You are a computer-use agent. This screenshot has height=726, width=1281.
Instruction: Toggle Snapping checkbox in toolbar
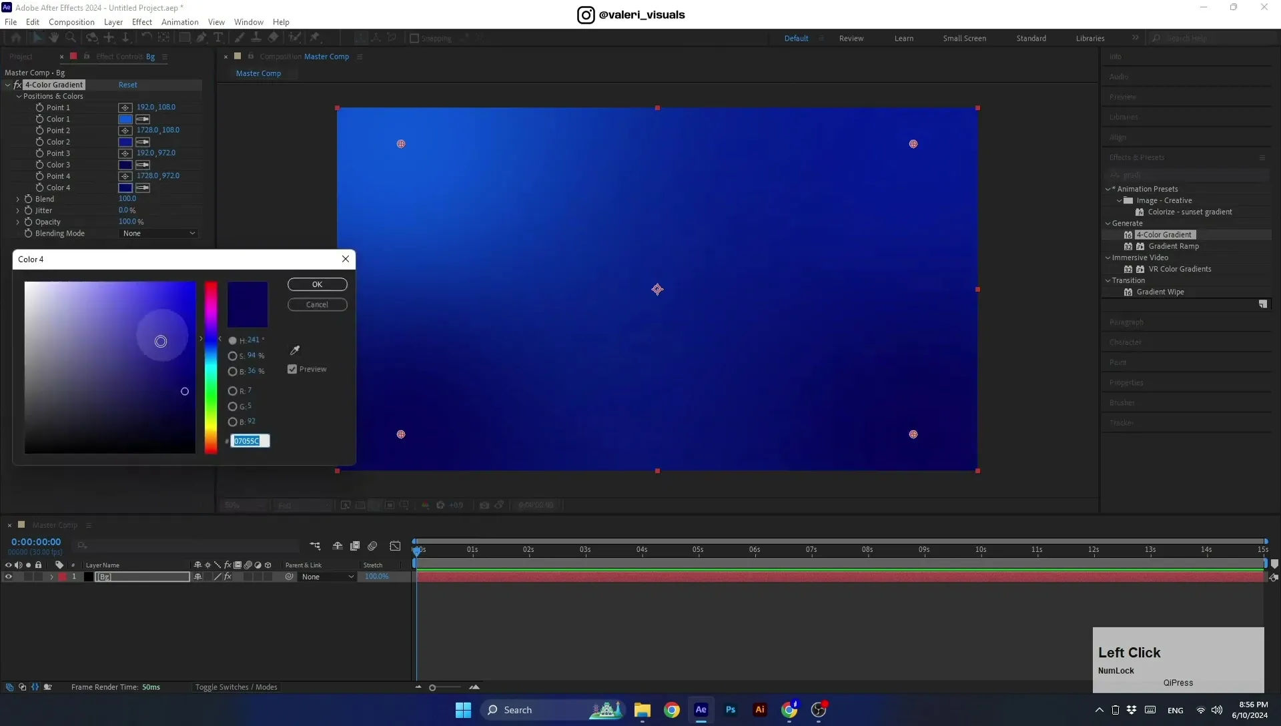click(x=414, y=39)
